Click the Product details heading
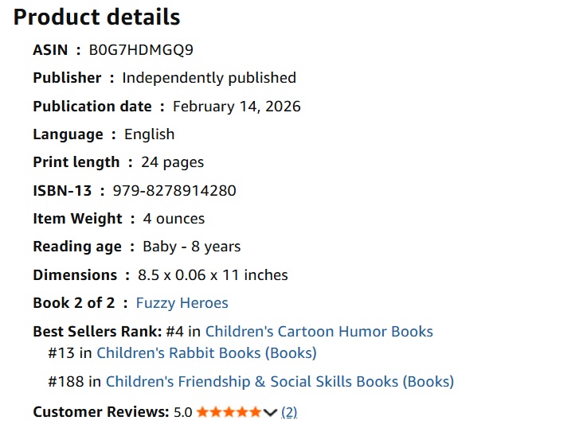The width and height of the screenshot is (575, 428). tap(96, 17)
